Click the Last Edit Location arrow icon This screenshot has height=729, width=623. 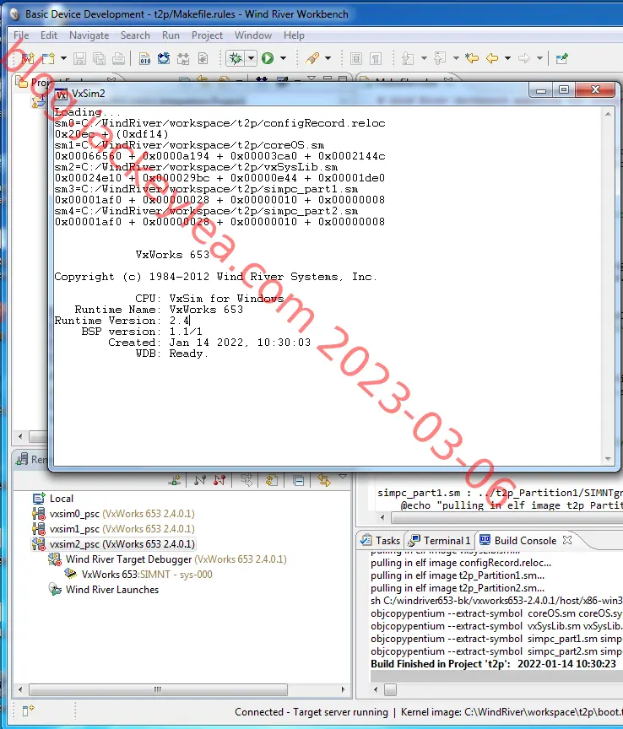point(472,58)
